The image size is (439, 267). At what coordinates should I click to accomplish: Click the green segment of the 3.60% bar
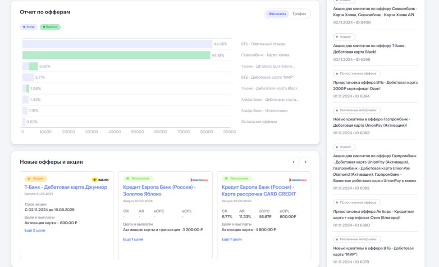(33, 66)
